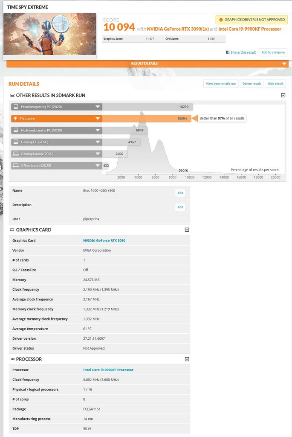This screenshot has height=437, width=292.
Task: Open Intel Core i9-9900KF Processor link in Processor table
Action: [108, 370]
